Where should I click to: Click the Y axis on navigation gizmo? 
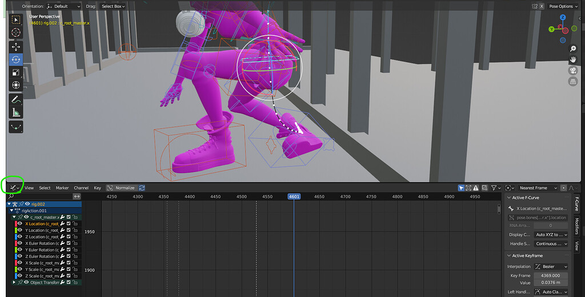click(551, 29)
